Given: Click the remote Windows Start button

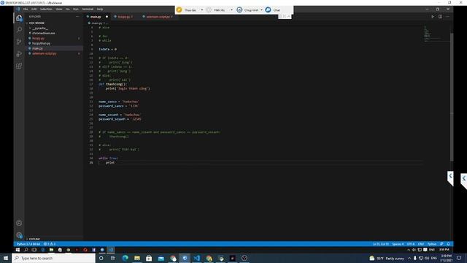Looking at the screenshot, I should tap(18, 250).
